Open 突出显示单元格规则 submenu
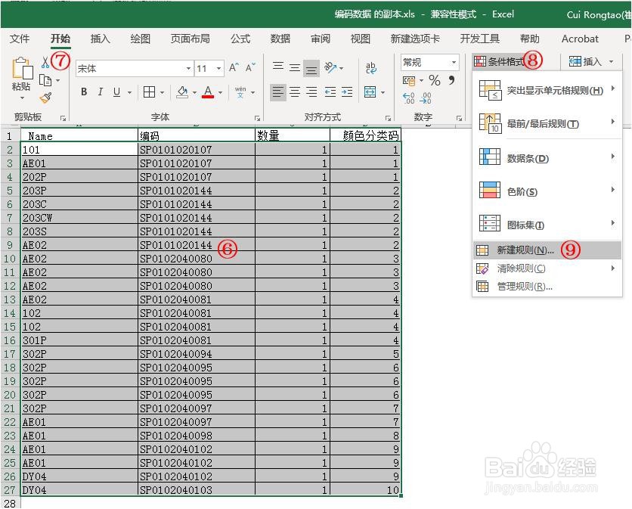 coord(547,90)
